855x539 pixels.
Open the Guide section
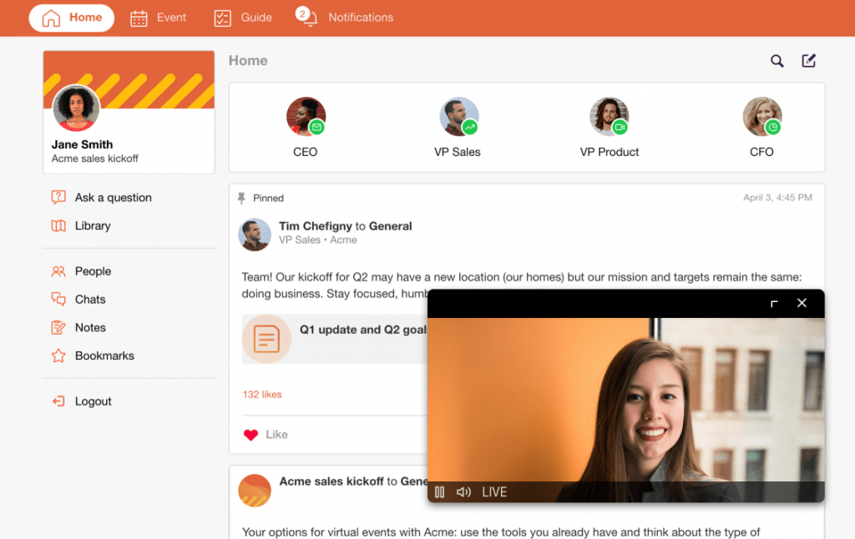click(242, 17)
